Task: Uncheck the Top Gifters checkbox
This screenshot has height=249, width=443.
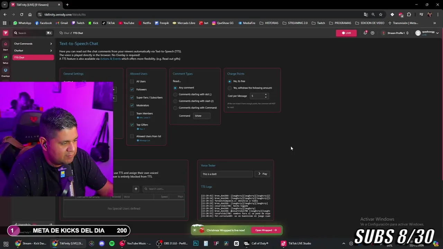Action: point(132,124)
